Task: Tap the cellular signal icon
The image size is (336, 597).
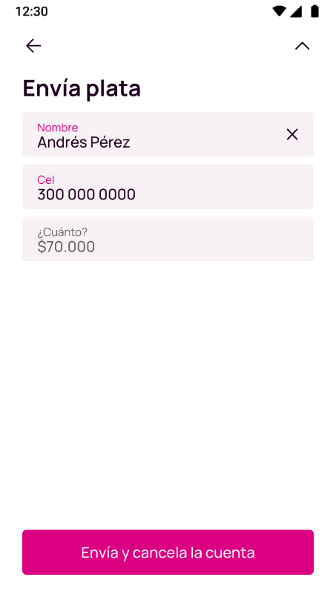Action: pos(296,11)
